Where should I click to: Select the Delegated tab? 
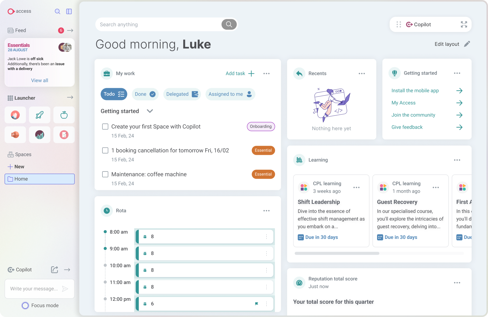tap(182, 94)
